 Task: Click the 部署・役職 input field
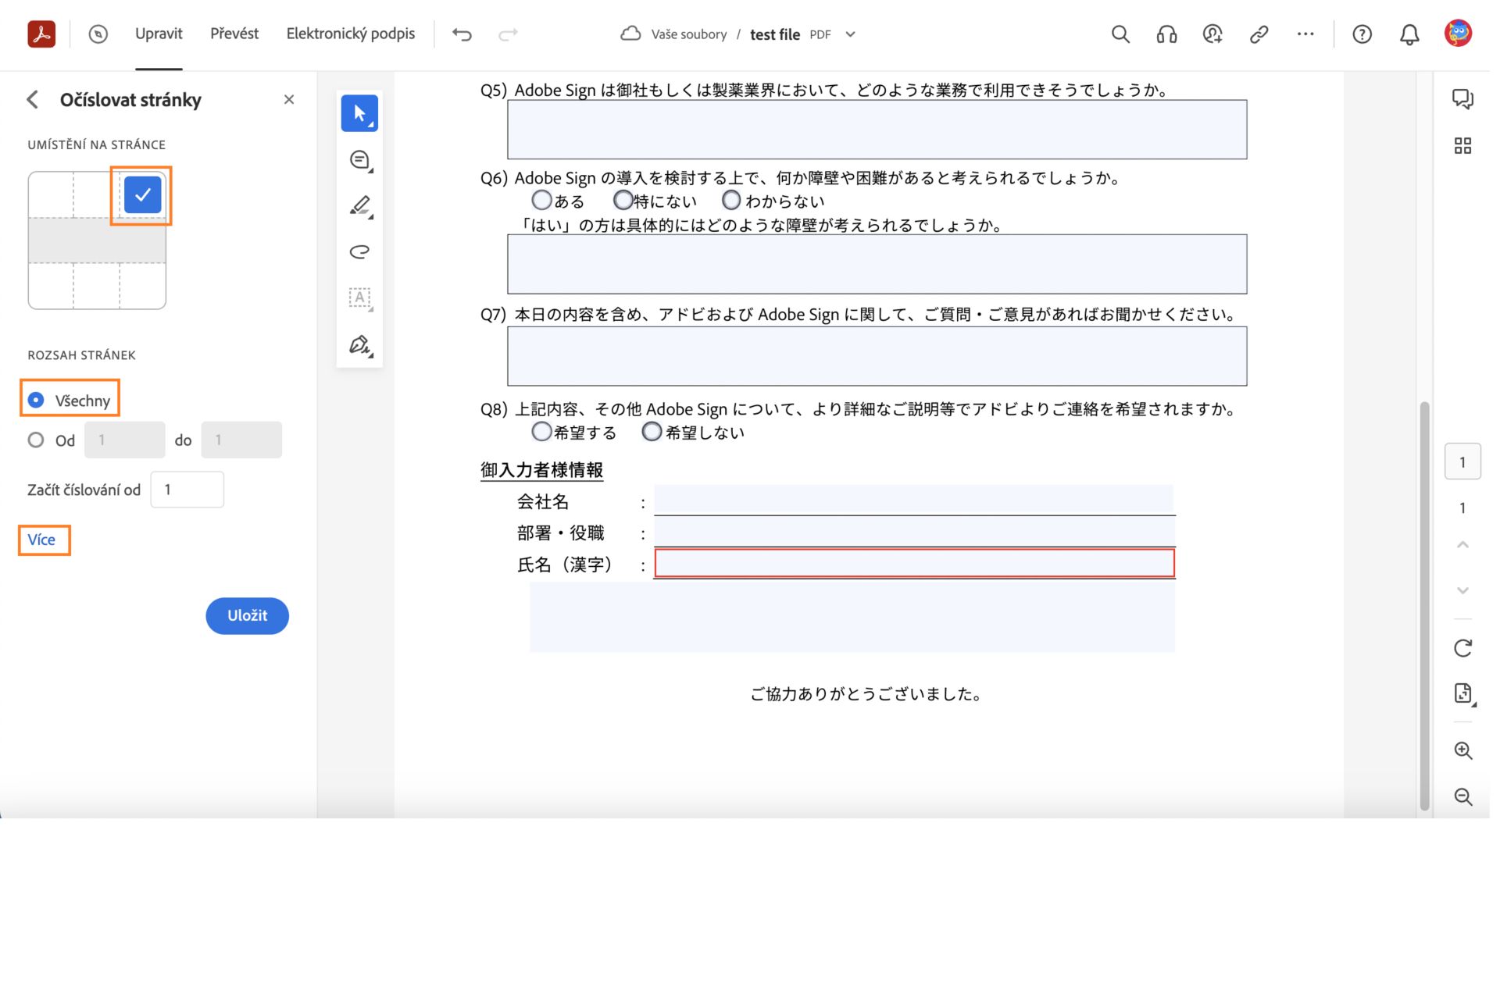914,532
